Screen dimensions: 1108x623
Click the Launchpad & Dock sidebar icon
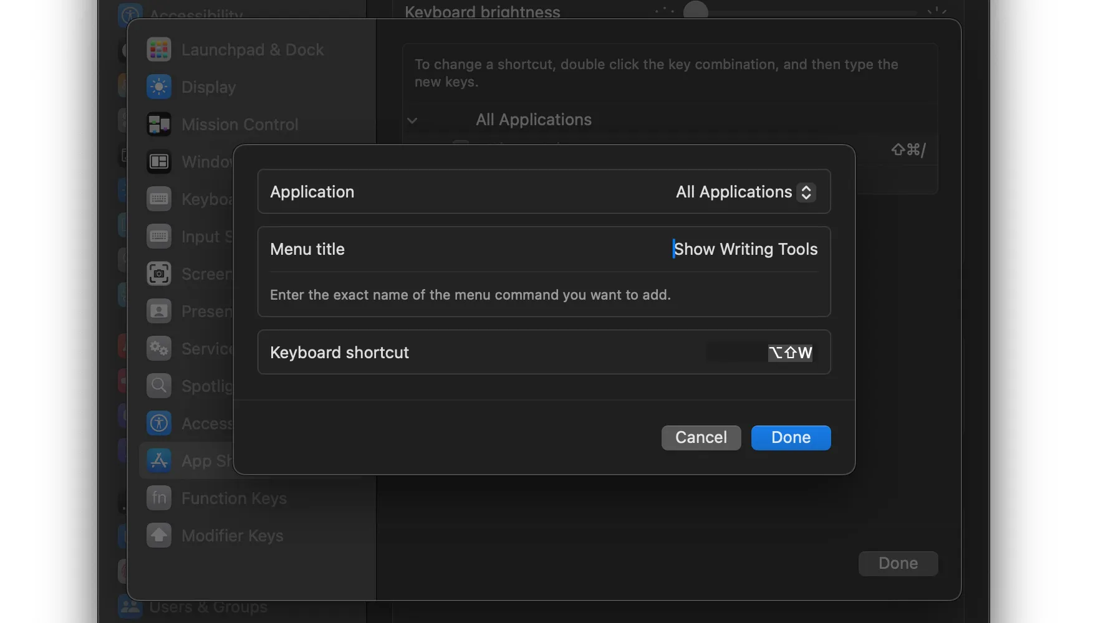(x=159, y=50)
